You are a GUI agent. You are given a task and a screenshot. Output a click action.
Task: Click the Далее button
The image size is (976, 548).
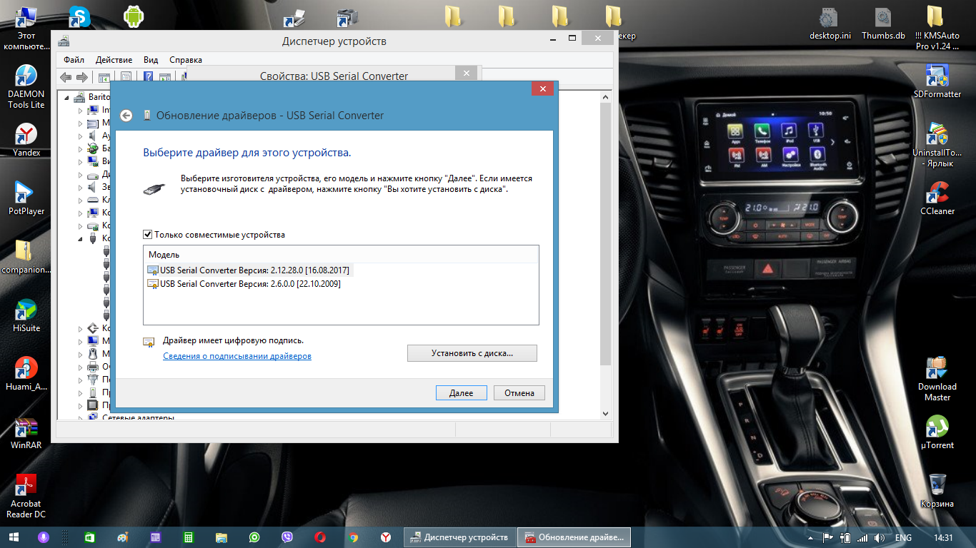(461, 393)
